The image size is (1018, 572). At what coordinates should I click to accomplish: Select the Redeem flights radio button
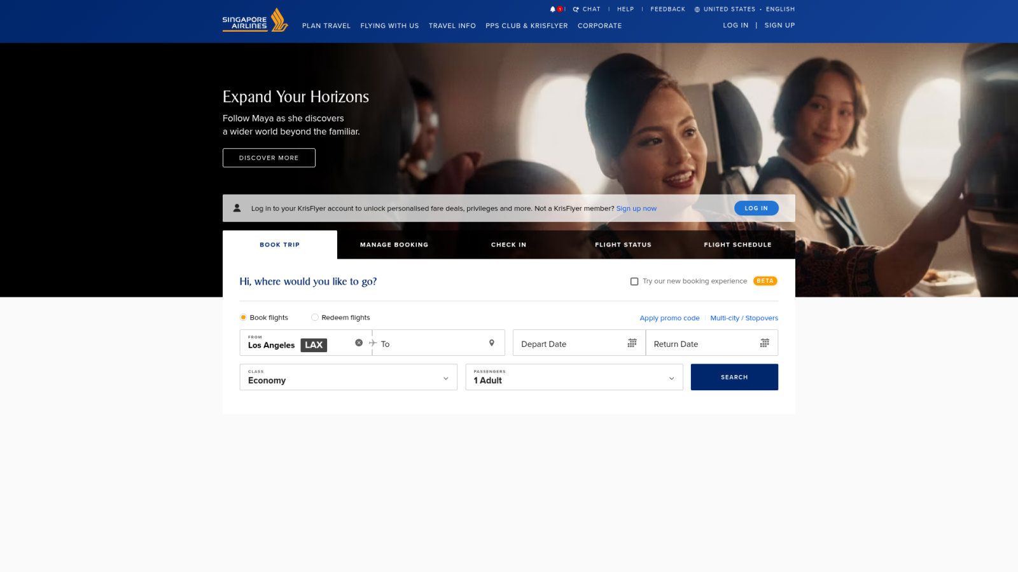point(315,317)
